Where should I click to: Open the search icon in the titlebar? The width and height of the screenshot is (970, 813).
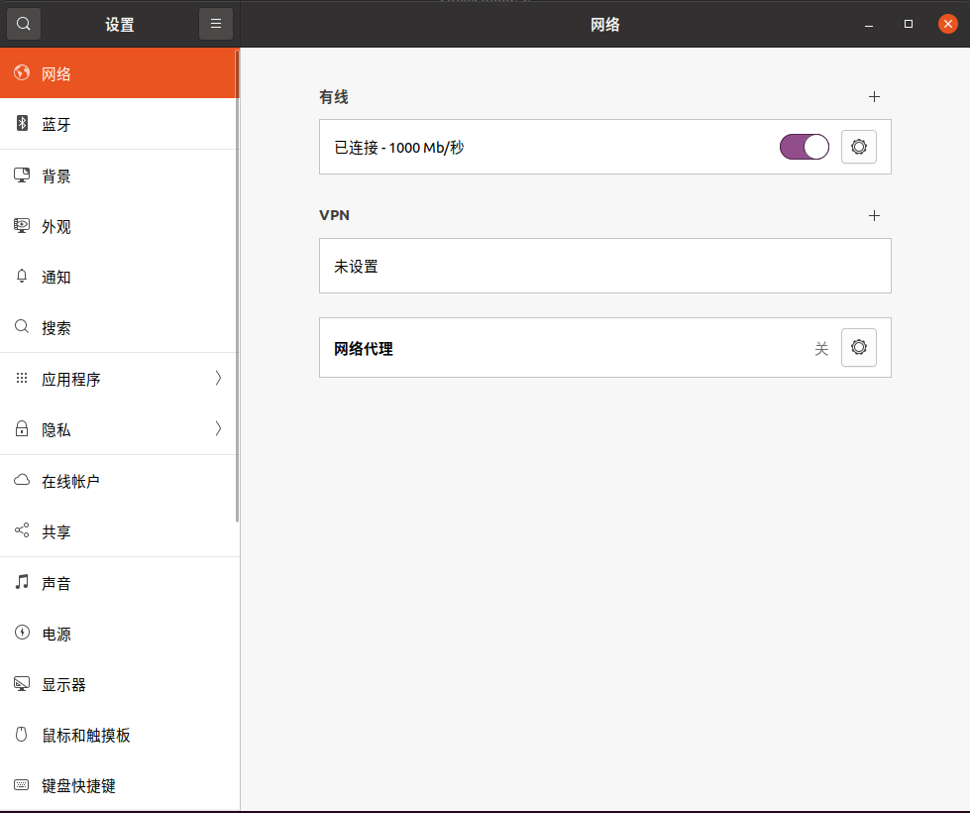point(23,23)
